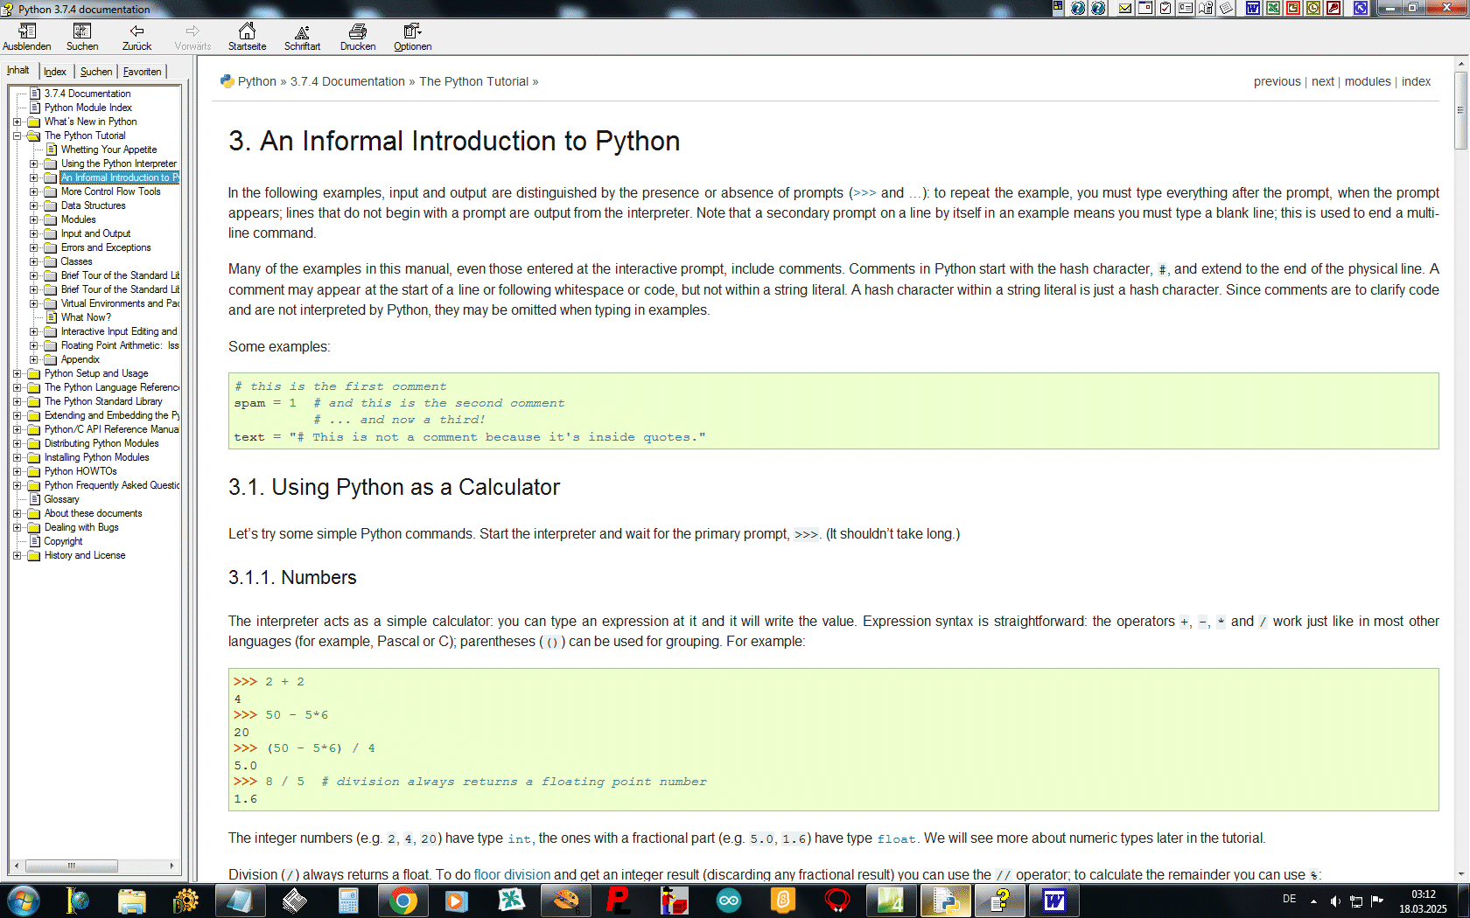Follow the floor division hyperlink

coord(512,874)
